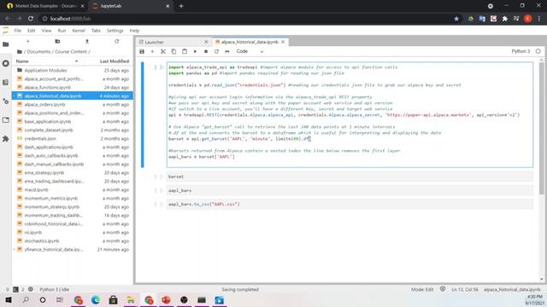Viewport: 547px width, 307px height.
Task: Open the Extension Manager puzzle icon
Action: (6, 139)
